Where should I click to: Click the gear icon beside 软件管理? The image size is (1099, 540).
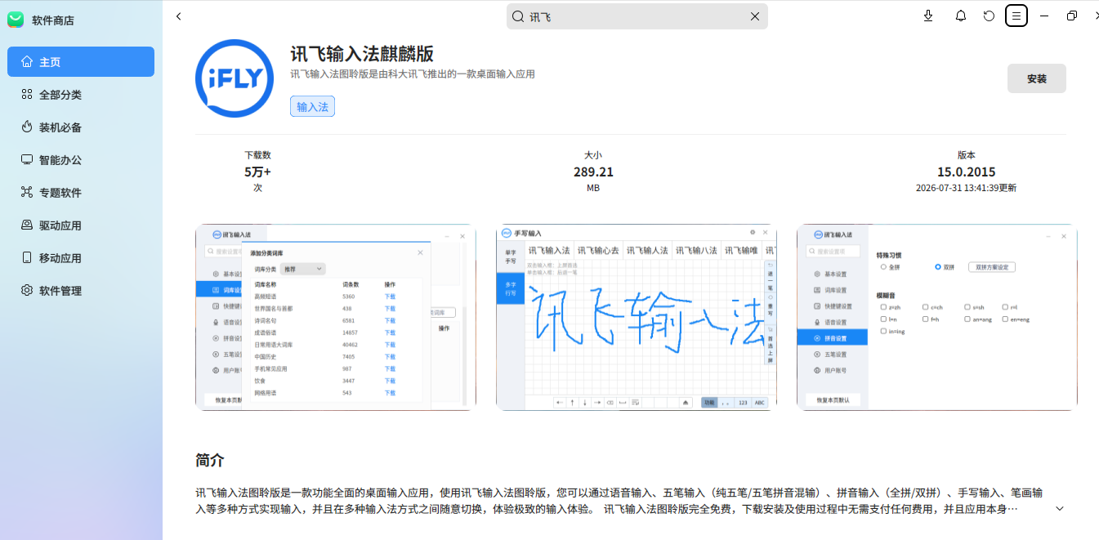[x=27, y=291]
